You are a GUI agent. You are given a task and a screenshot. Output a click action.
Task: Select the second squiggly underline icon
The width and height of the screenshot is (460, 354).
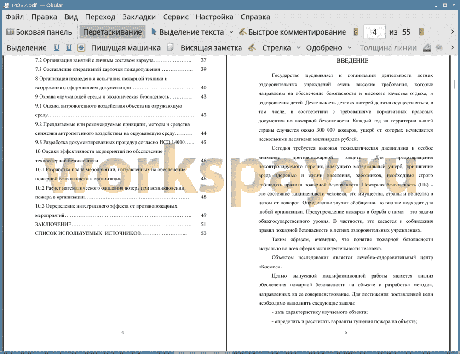pos(69,47)
